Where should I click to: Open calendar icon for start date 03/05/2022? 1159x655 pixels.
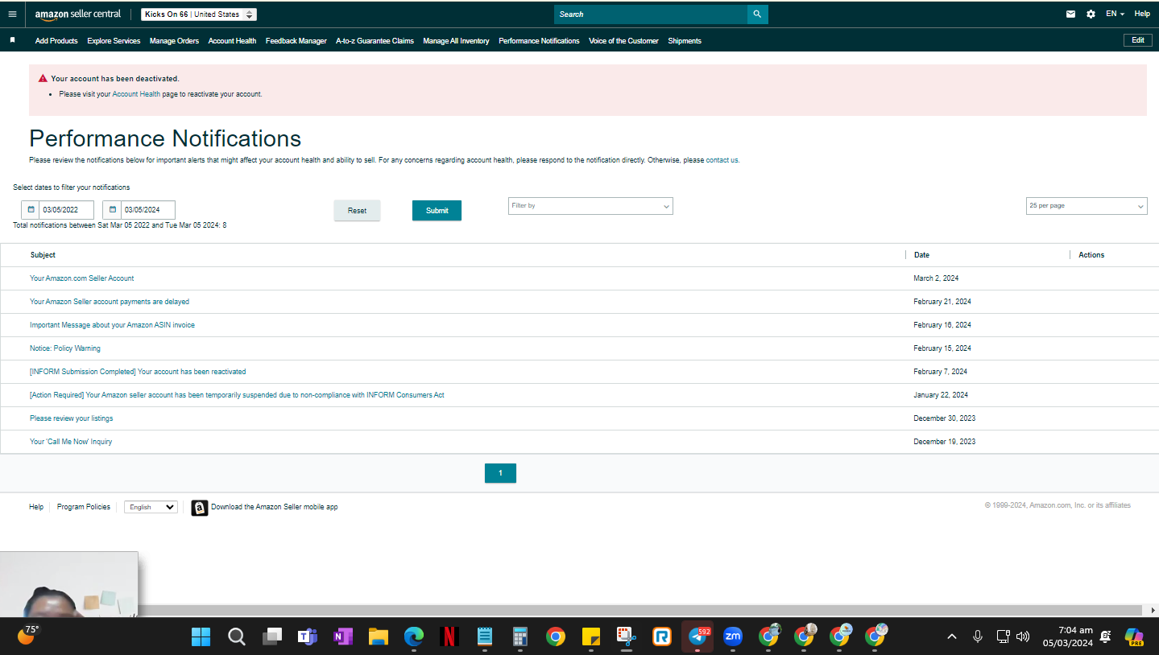31,210
